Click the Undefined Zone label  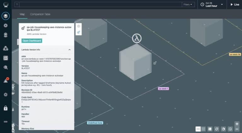coord(95,123)
